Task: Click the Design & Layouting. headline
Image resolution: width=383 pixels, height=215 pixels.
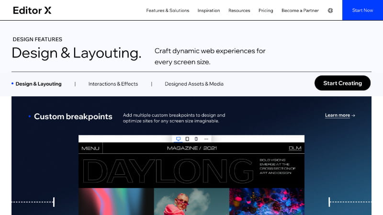Action: click(x=77, y=53)
